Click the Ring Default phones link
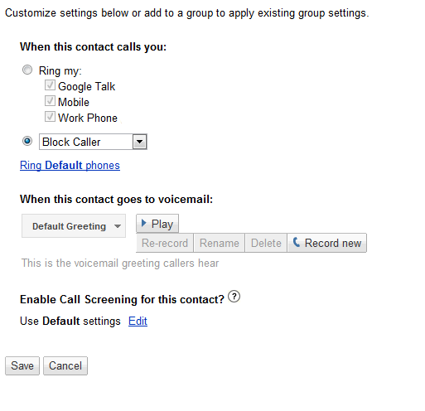 70,165
